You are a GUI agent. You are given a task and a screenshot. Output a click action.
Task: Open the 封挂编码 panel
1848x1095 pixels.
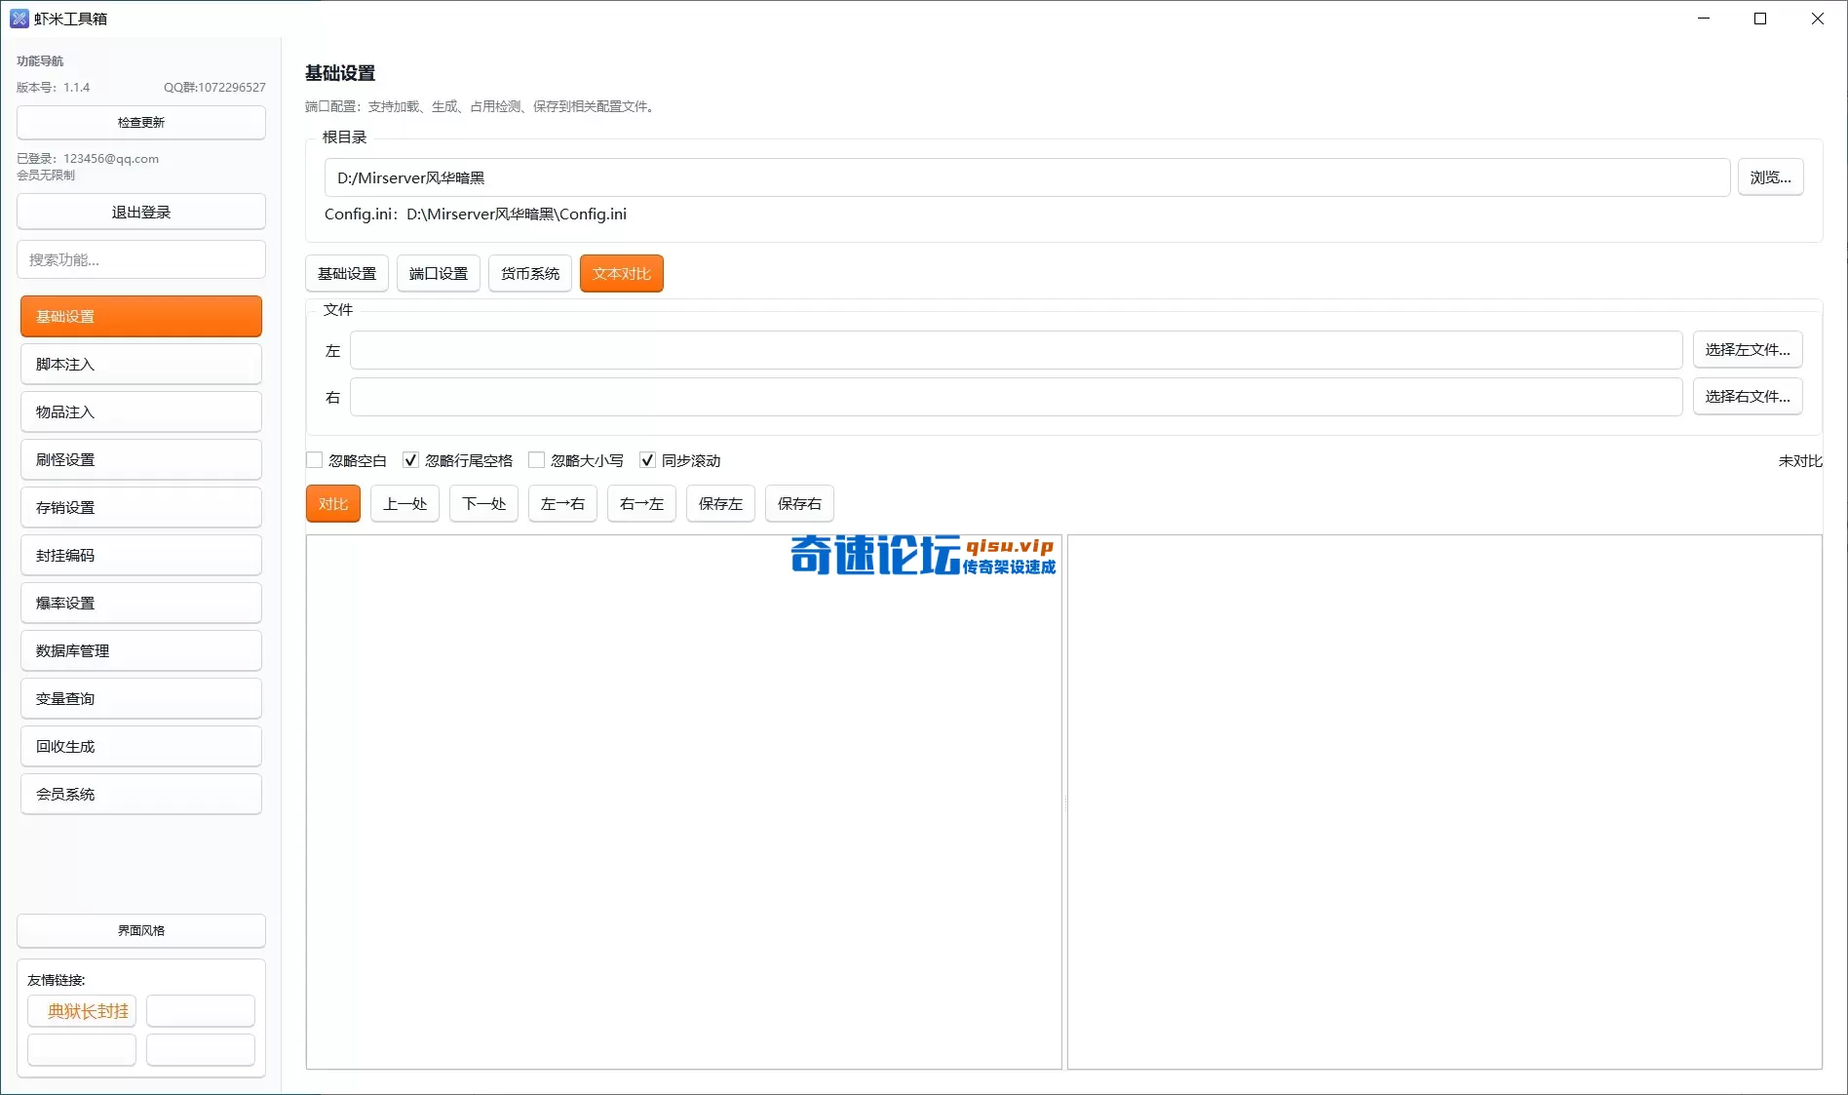point(140,555)
